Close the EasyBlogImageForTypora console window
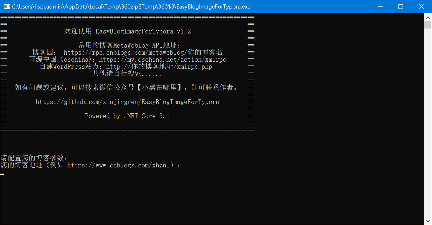Image resolution: width=432 pixels, height=225 pixels. pos(421,6)
